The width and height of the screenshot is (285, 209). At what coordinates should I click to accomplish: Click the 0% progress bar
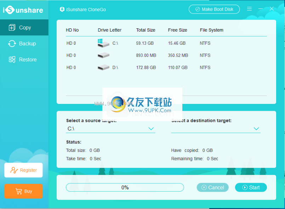tap(125, 187)
